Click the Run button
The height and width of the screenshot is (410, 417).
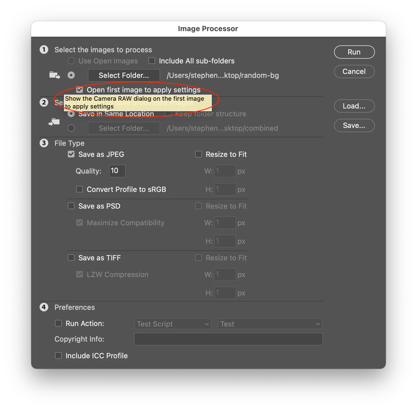coord(354,52)
